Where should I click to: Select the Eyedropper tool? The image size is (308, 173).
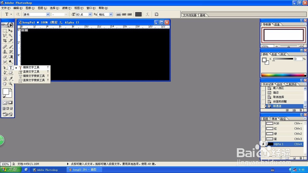[10, 79]
